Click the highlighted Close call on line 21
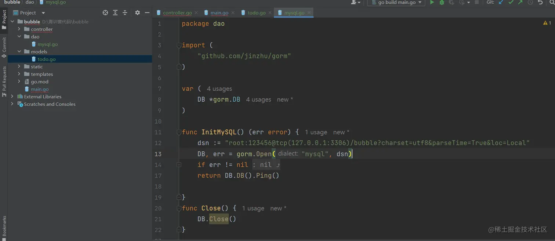Image resolution: width=555 pixels, height=241 pixels. click(x=219, y=219)
